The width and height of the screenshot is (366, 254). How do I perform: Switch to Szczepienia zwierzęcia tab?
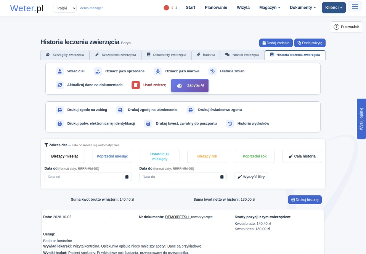pyautogui.click(x=116, y=55)
